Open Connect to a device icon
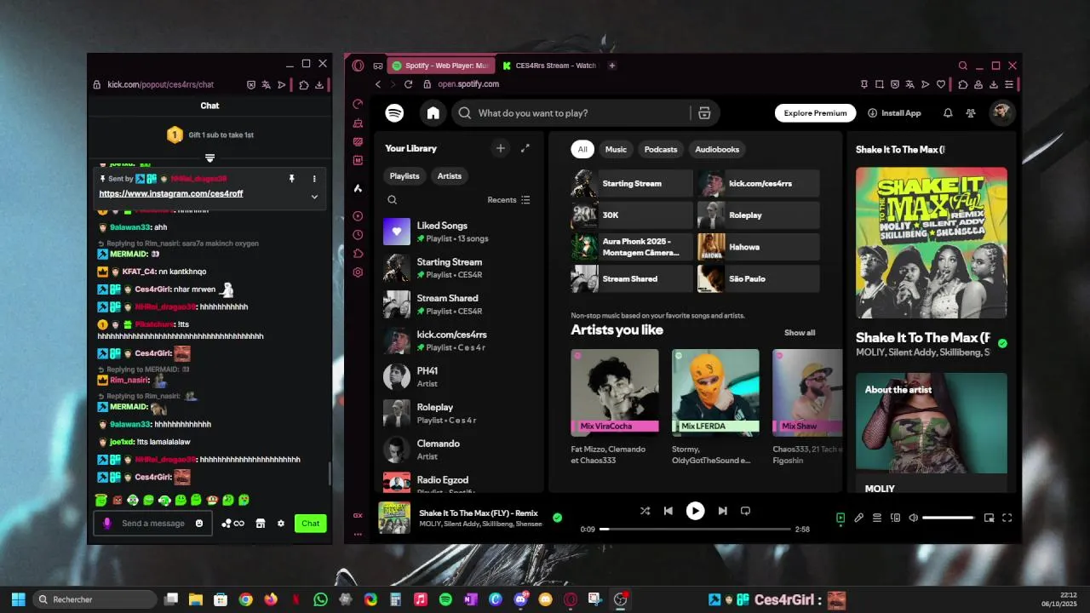The height and width of the screenshot is (613, 1090). pos(895,518)
